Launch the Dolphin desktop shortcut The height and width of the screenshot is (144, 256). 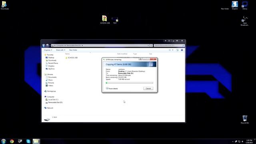coord(235,5)
